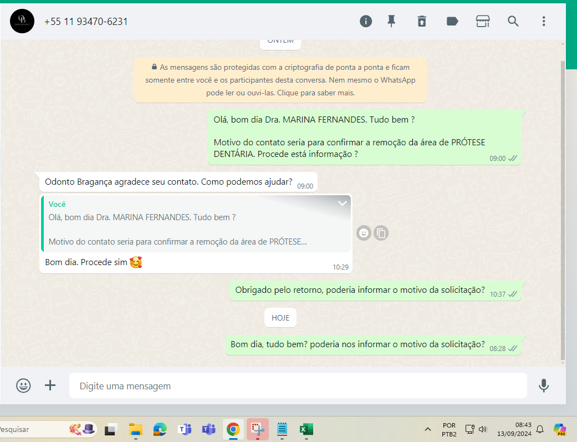Launch Microsoft Edge from the taskbar
Screen dimensions: 577x442
click(x=160, y=429)
